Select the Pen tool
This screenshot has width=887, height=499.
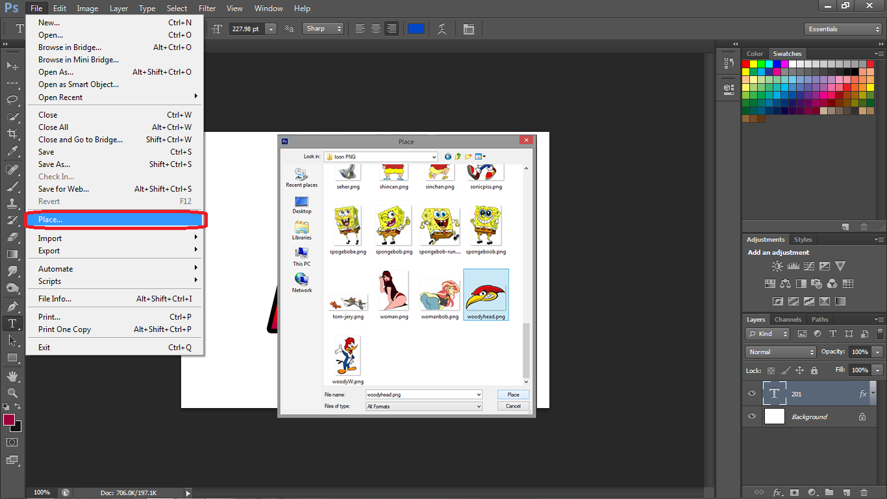(12, 306)
